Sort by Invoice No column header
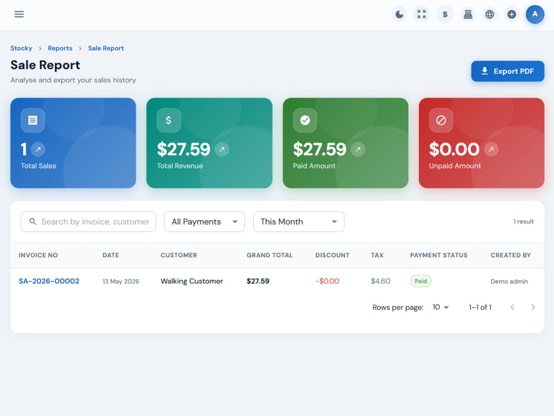 point(38,255)
